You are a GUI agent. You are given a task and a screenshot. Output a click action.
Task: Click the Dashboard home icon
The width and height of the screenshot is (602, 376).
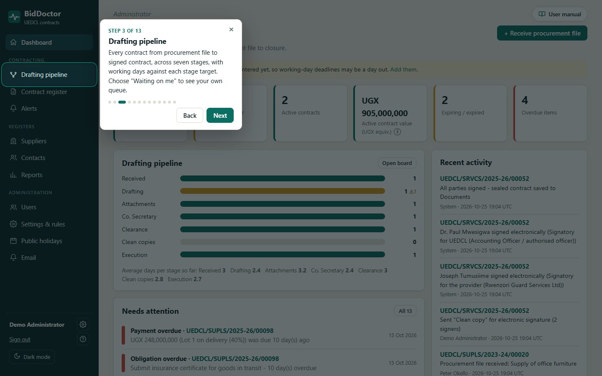click(x=13, y=42)
